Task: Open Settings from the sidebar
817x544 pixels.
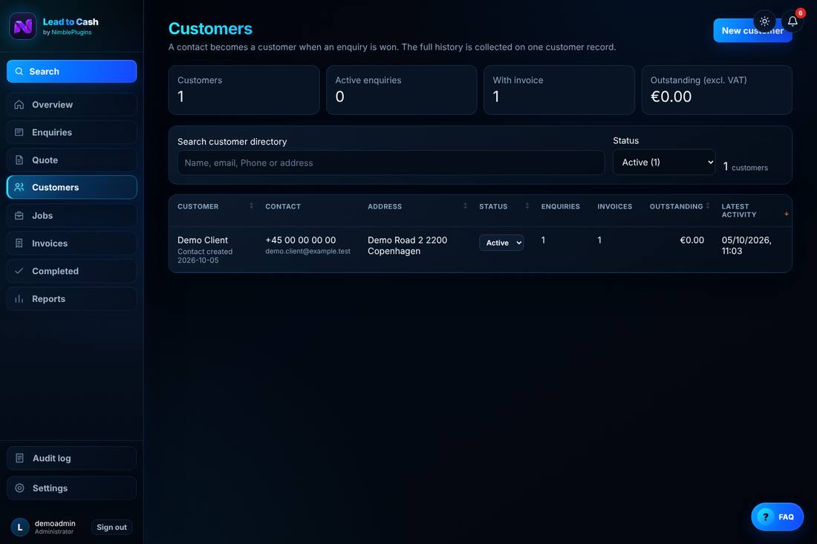Action: 72,488
